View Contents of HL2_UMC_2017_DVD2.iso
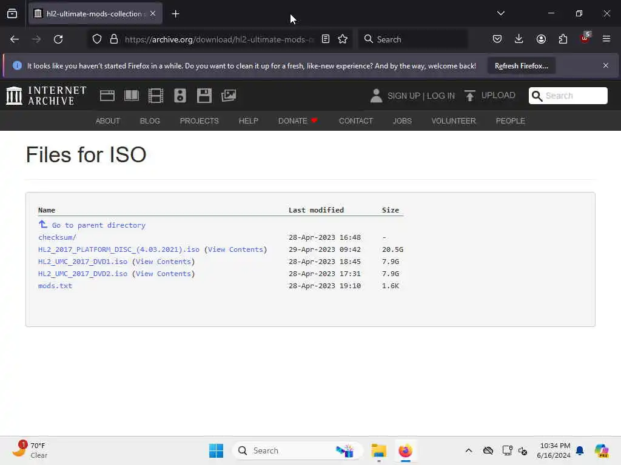 tap(163, 274)
